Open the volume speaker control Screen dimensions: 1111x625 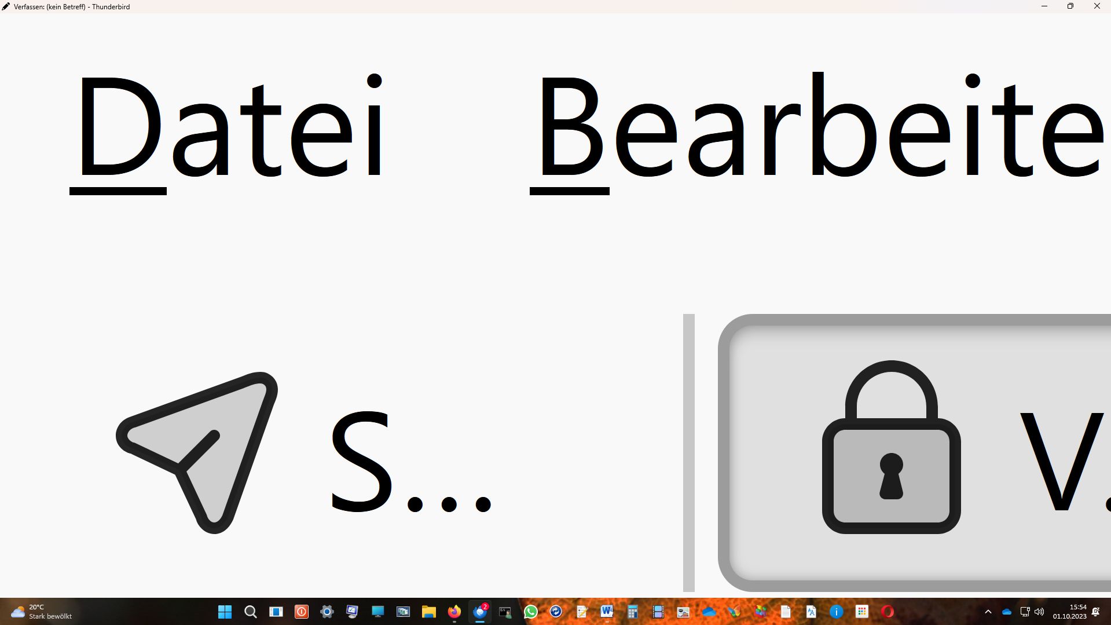pos(1039,612)
